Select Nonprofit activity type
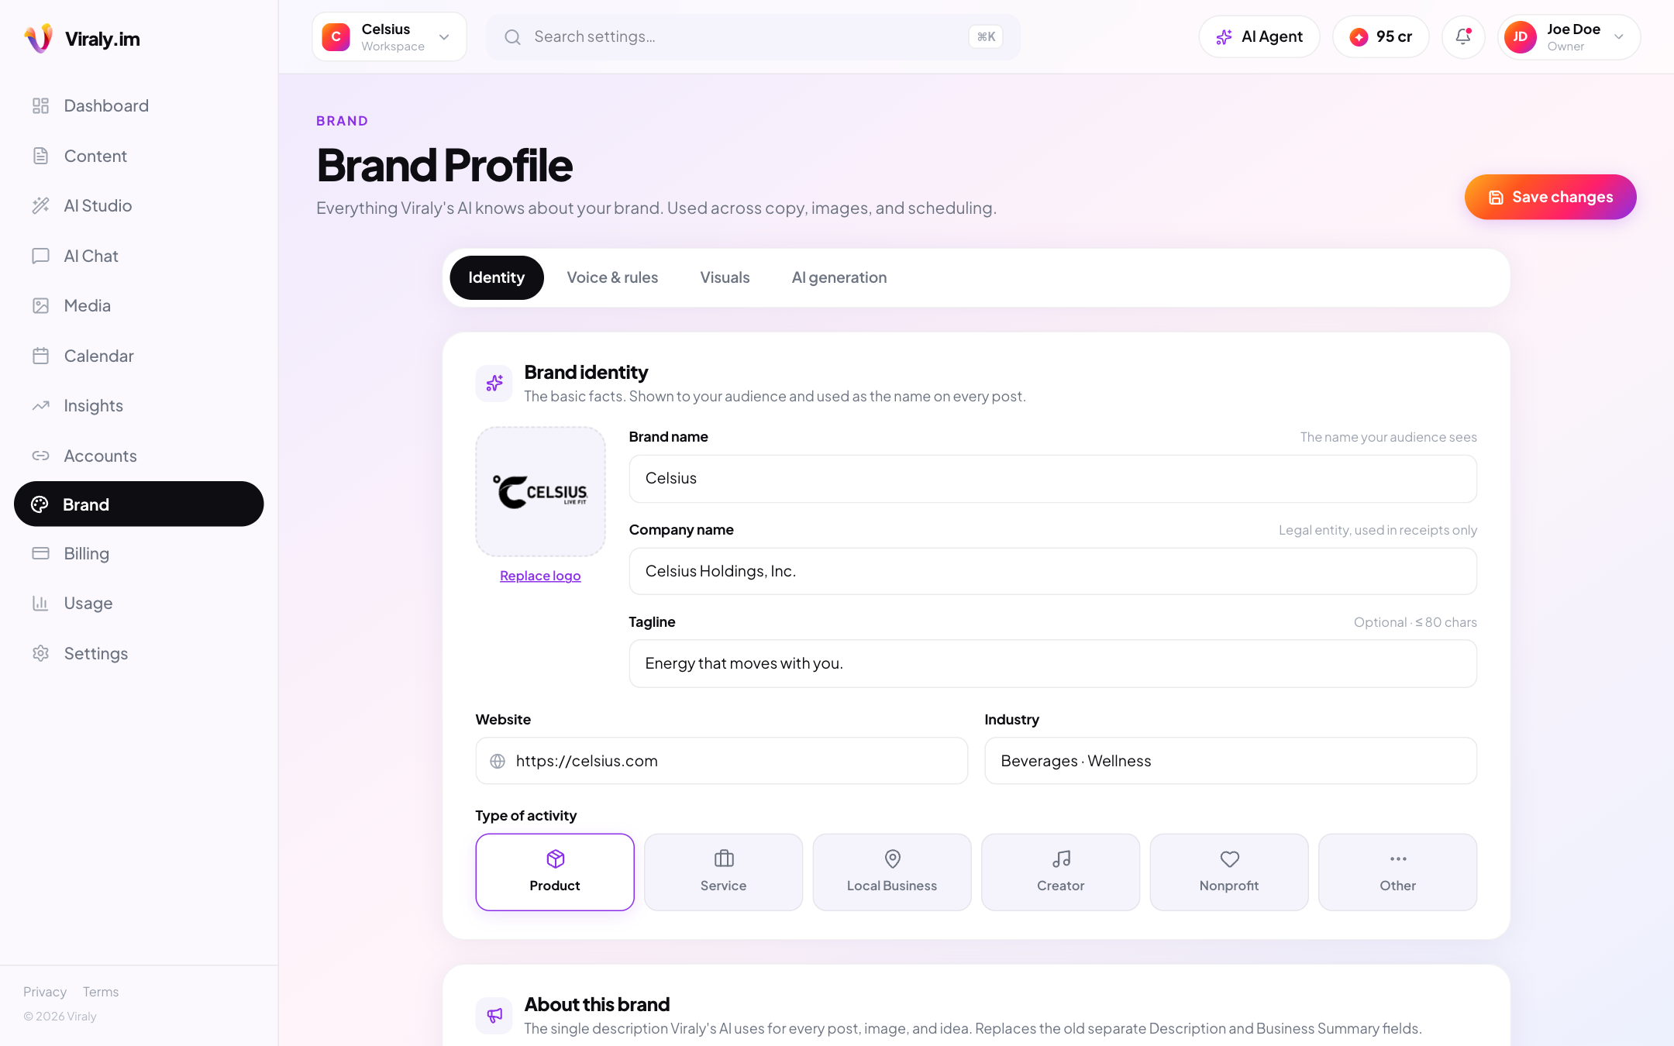The height and width of the screenshot is (1046, 1674). (1229, 872)
